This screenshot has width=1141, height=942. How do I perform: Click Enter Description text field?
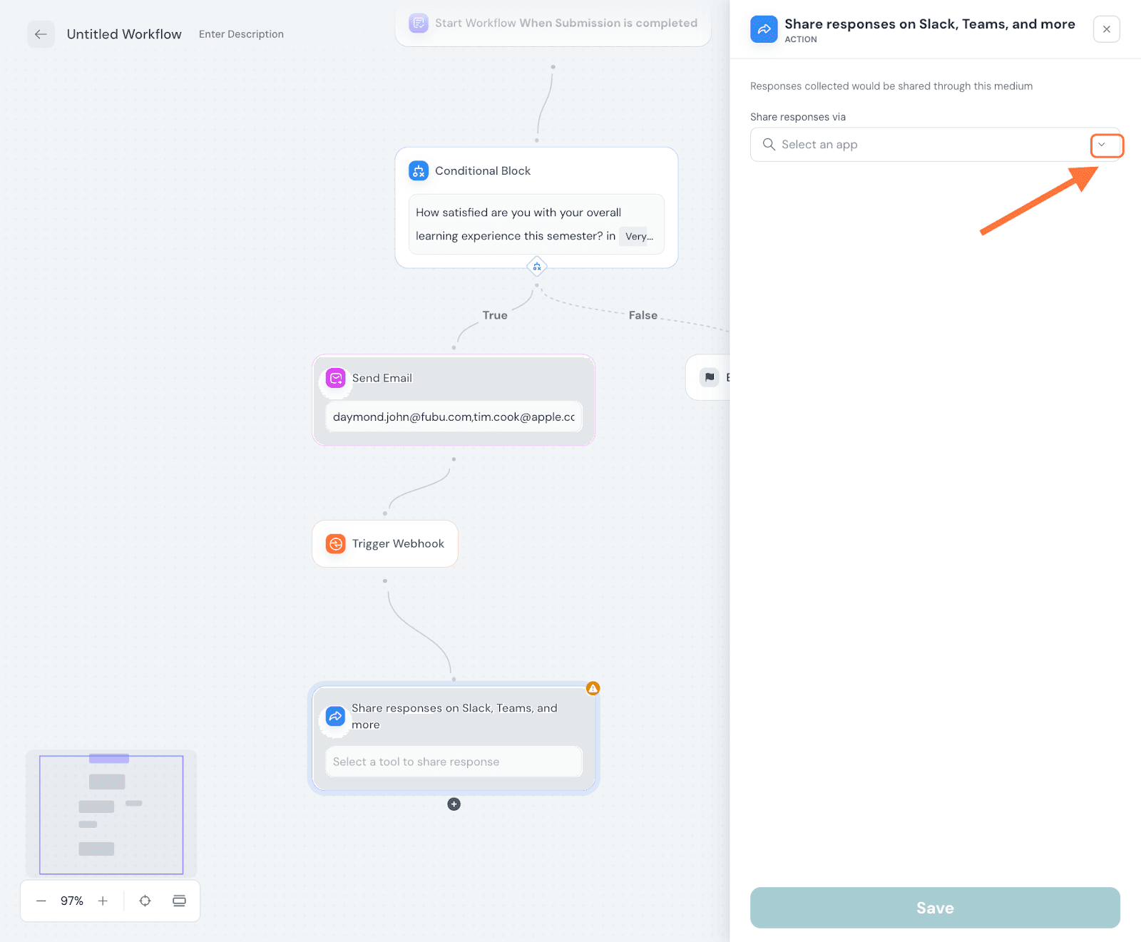click(241, 34)
